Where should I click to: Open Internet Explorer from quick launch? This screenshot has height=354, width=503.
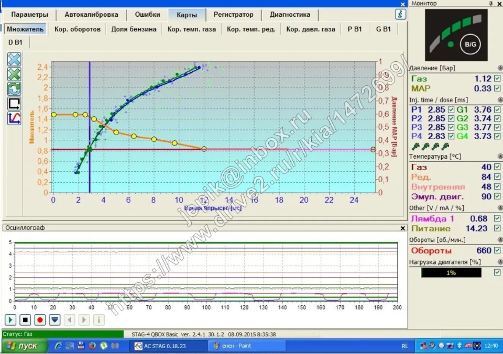58,346
